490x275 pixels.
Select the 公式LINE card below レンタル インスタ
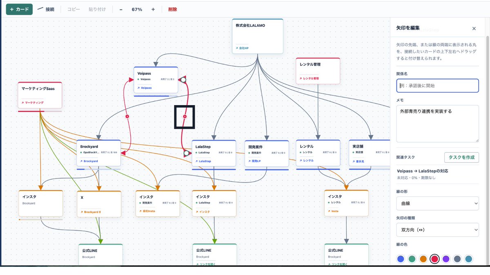pyautogui.click(x=347, y=255)
